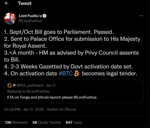This screenshot has width=150, height=128.
Task: Visit the @LordFusitua handle under display name
Action: click(x=30, y=21)
